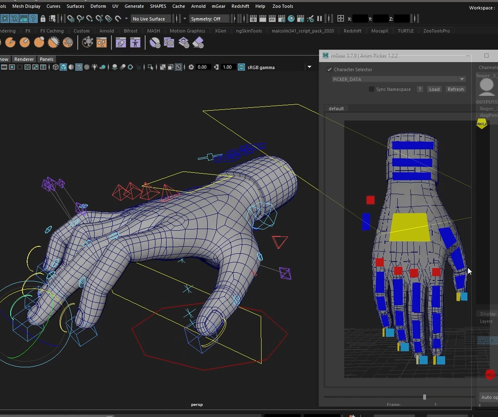Select the smooth shaded cube icon in viewport bar
Screen dimensions: 498x417
63,67
